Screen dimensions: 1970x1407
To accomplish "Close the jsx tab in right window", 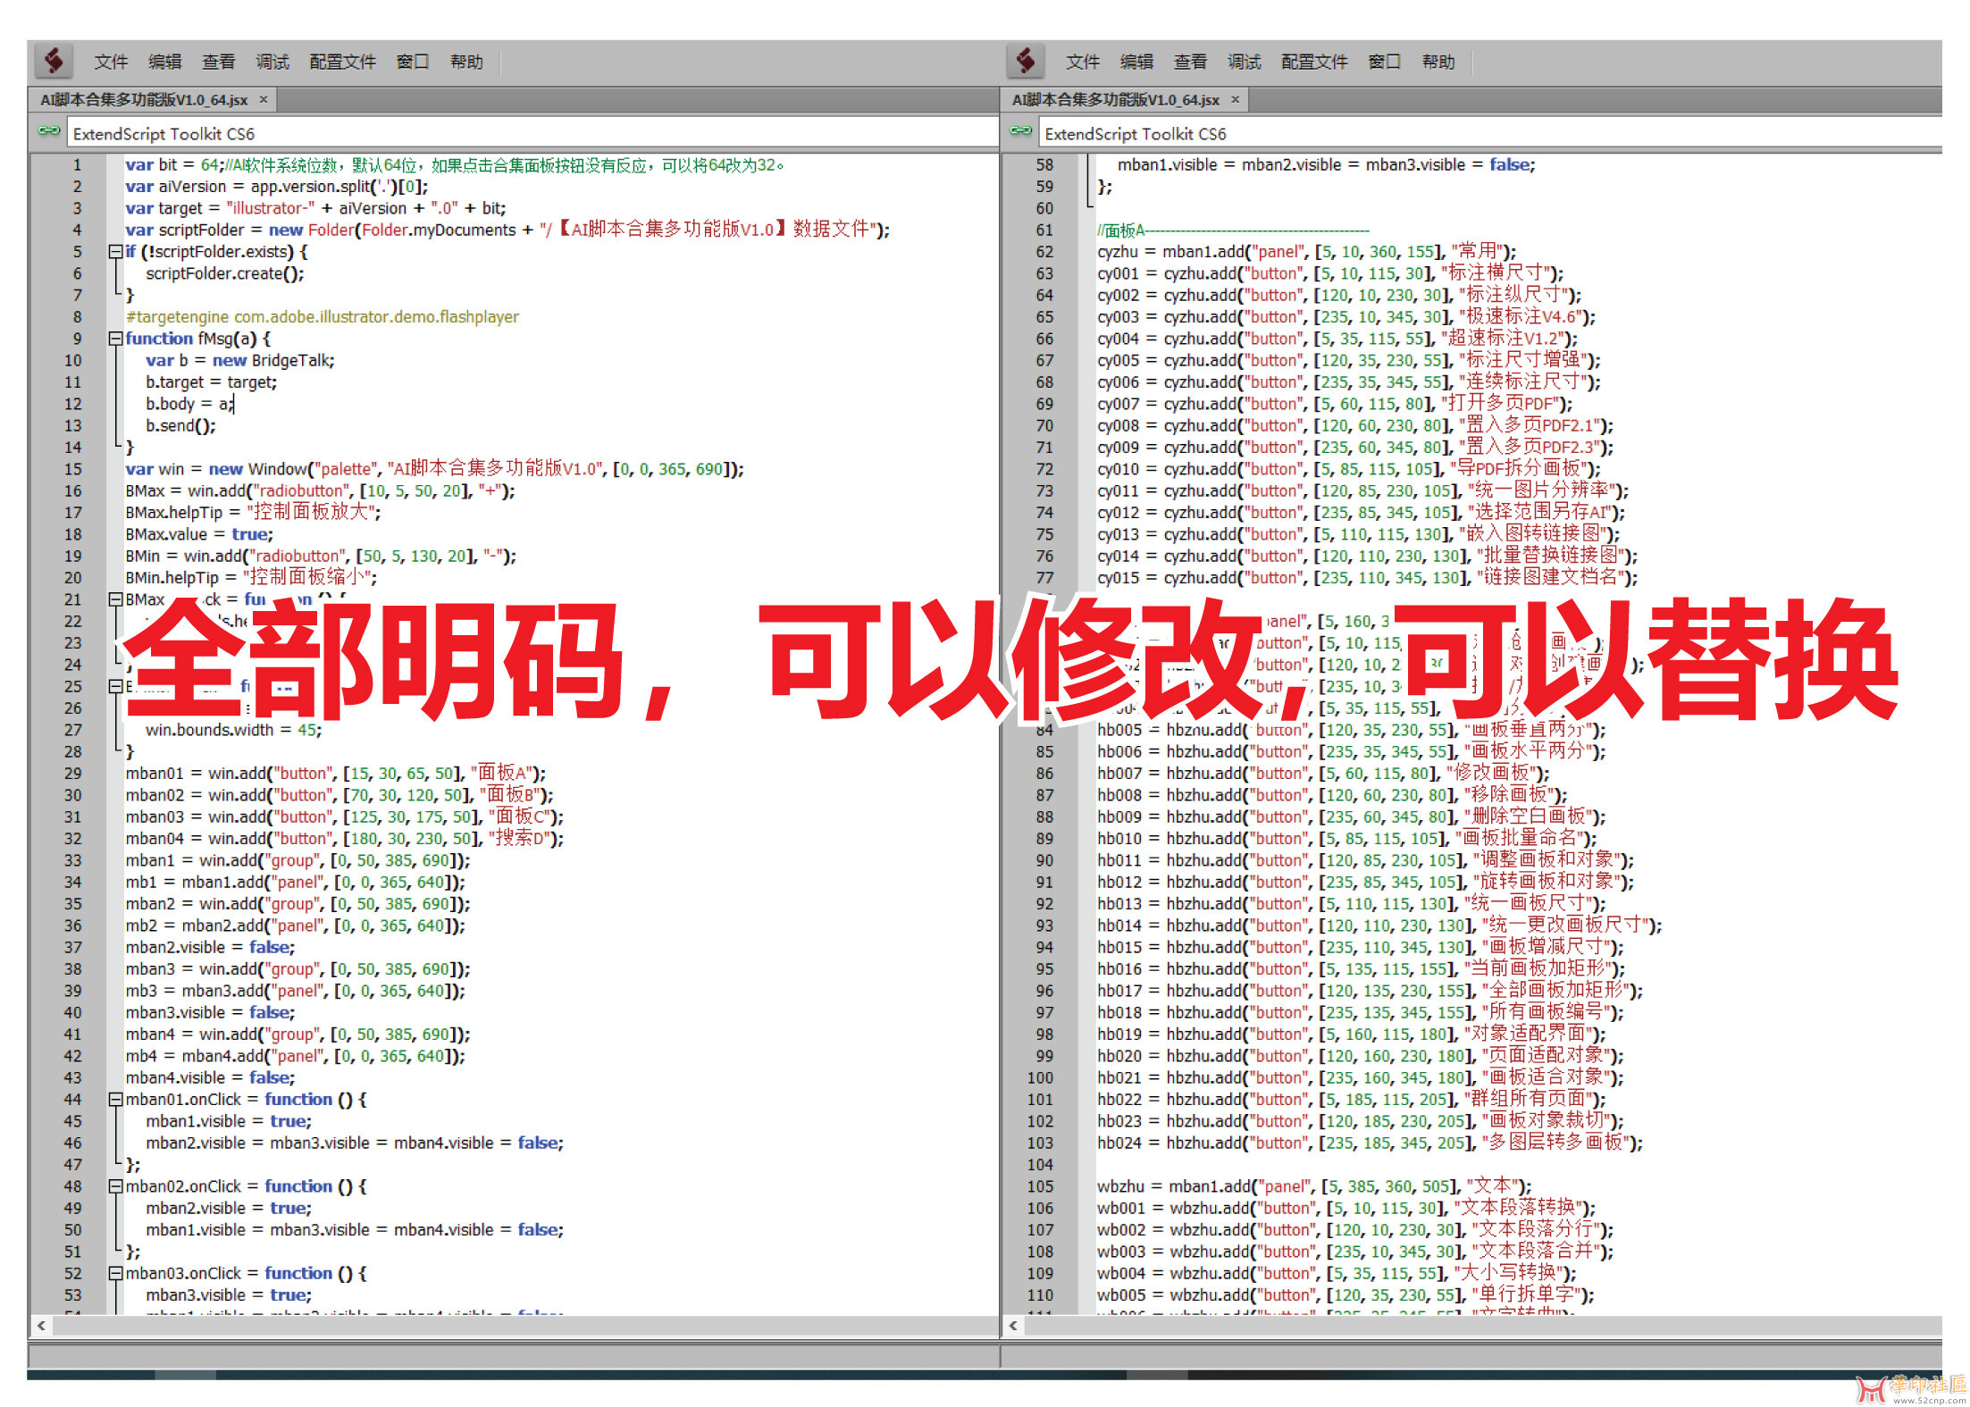I will tap(1236, 99).
